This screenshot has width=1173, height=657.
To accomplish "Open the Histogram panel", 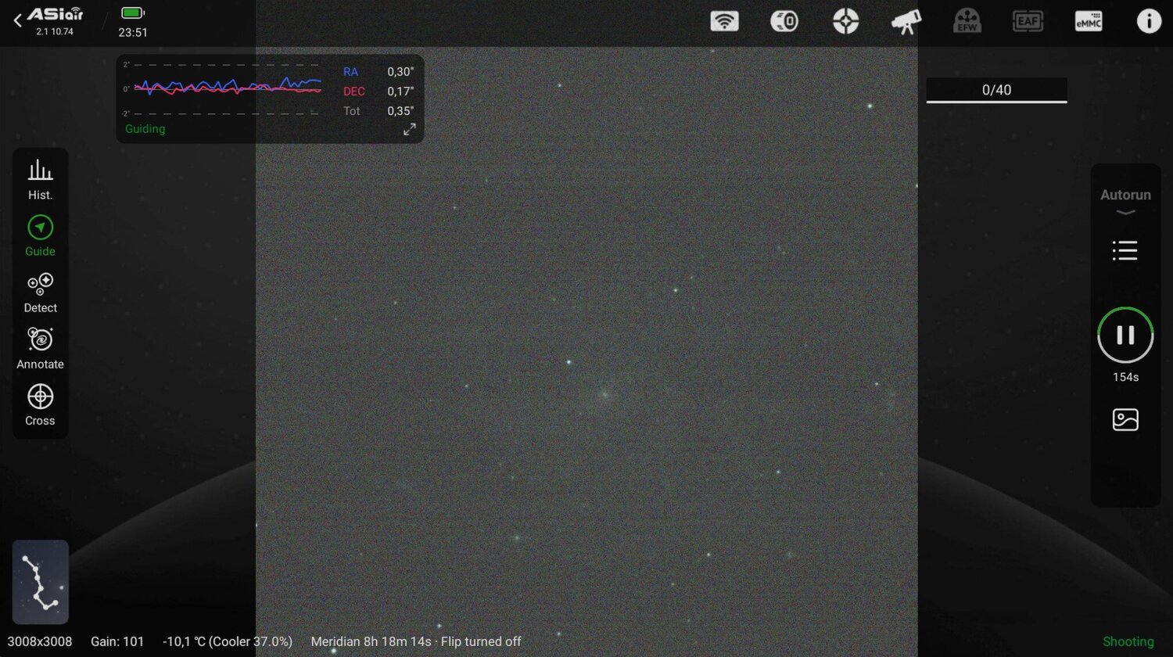I will [x=40, y=178].
